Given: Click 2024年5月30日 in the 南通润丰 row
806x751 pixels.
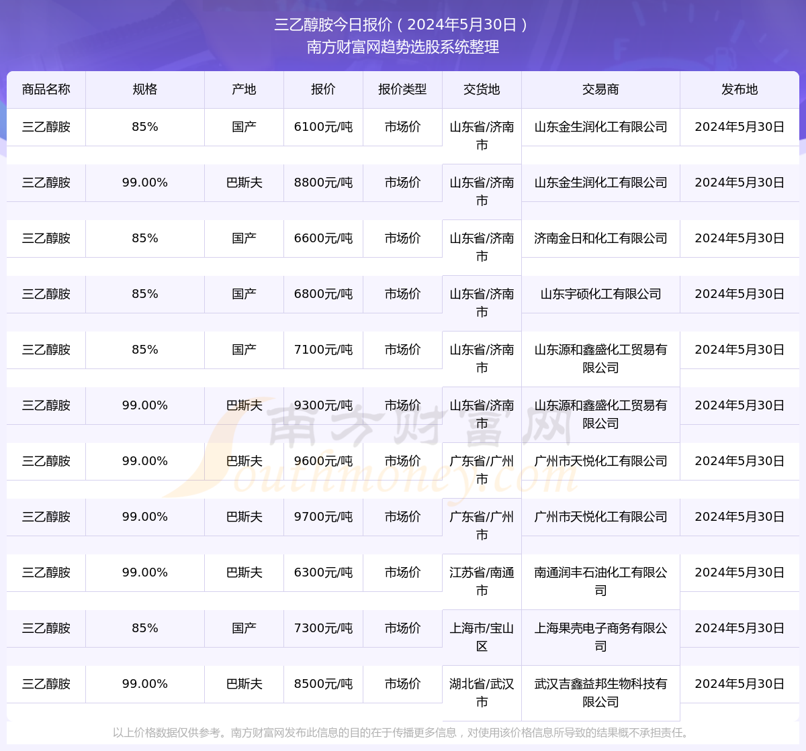Looking at the screenshot, I should coord(740,572).
